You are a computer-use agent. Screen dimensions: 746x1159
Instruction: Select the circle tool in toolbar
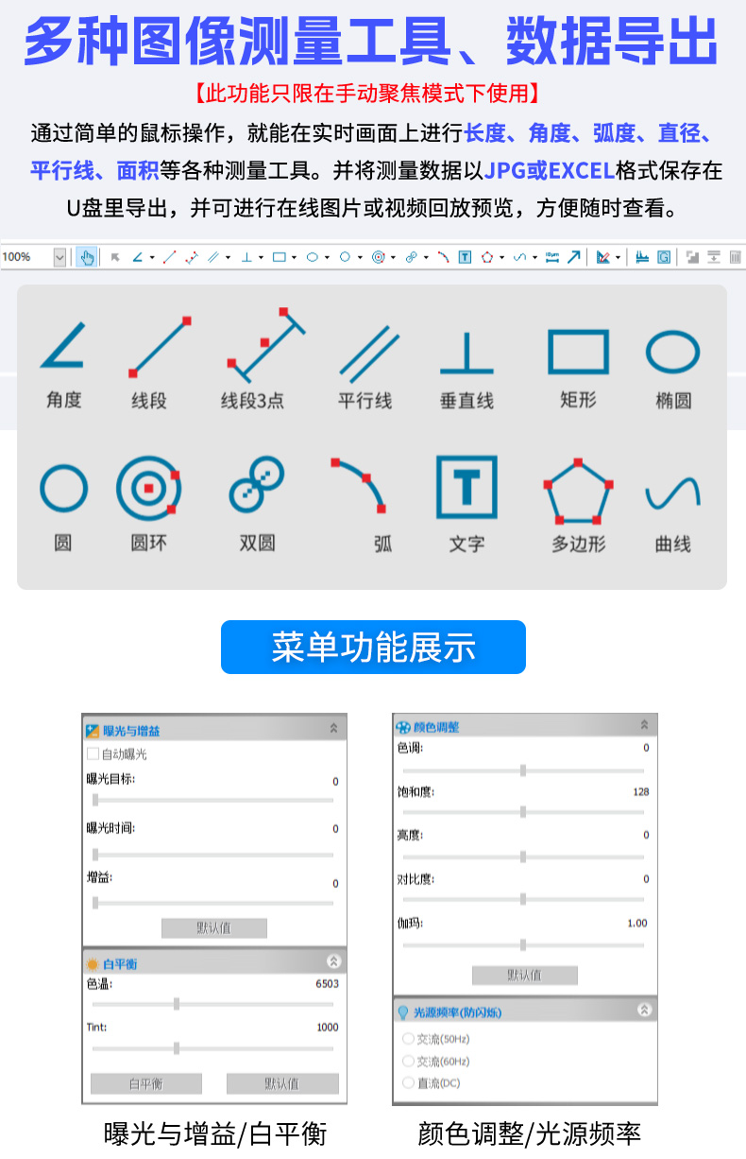point(345,257)
